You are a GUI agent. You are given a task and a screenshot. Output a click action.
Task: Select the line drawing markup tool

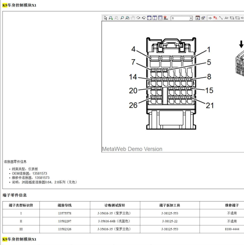(x=221, y=18)
